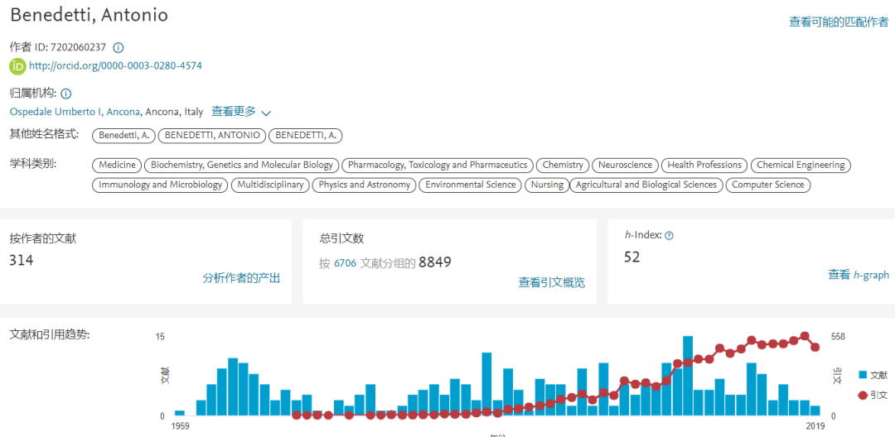Select the Neuroscience subject tag
Image resolution: width=895 pixels, height=437 pixels.
click(626, 165)
